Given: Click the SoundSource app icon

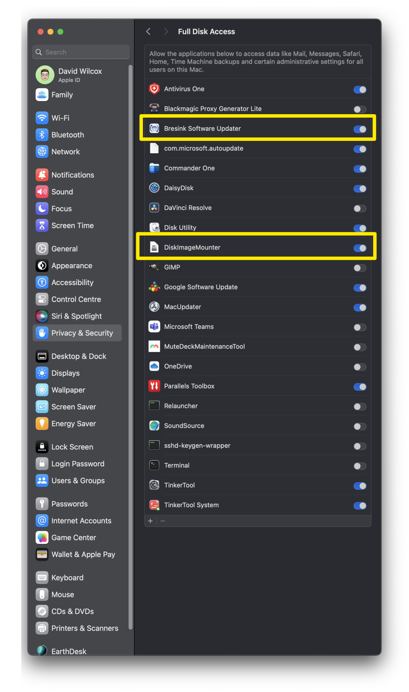Looking at the screenshot, I should [x=154, y=426].
